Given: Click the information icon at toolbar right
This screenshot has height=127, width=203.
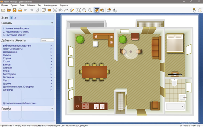Looking at the screenshot, I should click(200, 10).
